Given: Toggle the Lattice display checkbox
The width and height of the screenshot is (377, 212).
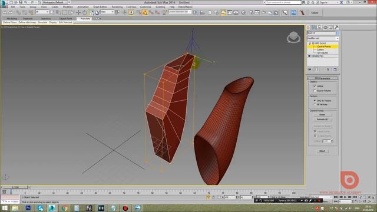Looking at the screenshot, I should (x=315, y=86).
